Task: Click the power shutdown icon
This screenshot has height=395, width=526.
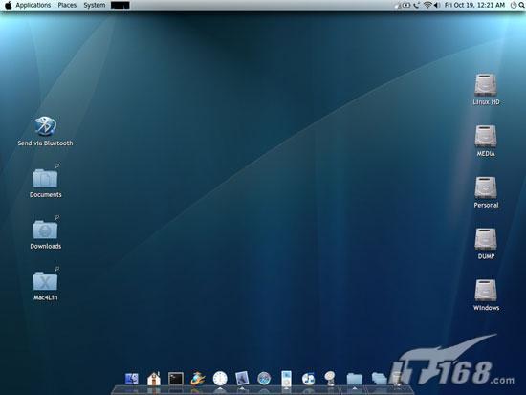Action: click(514, 5)
